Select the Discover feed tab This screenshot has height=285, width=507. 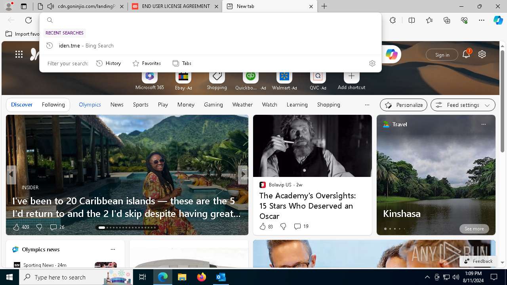click(x=22, y=105)
